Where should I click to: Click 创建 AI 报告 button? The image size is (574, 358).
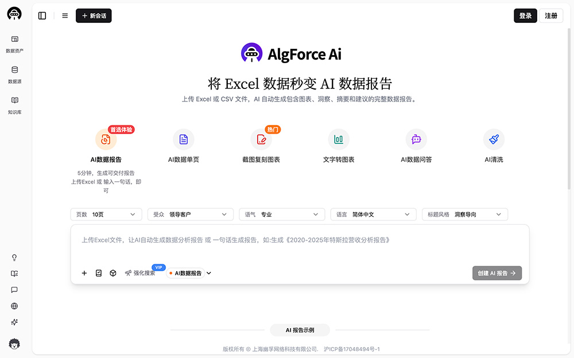point(497,273)
